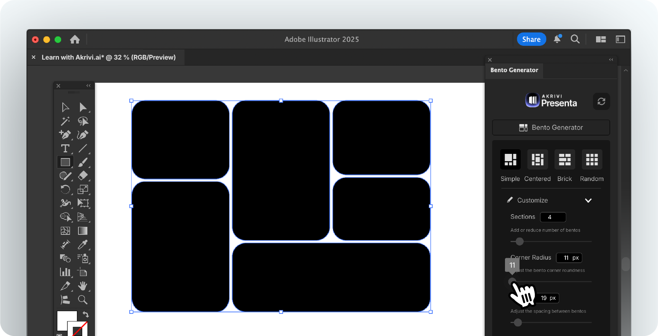Go to Home screen icon
The image size is (658, 336).
click(x=75, y=39)
